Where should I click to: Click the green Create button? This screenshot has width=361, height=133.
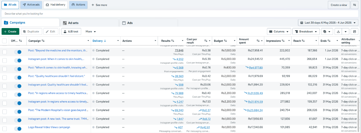[11, 32]
